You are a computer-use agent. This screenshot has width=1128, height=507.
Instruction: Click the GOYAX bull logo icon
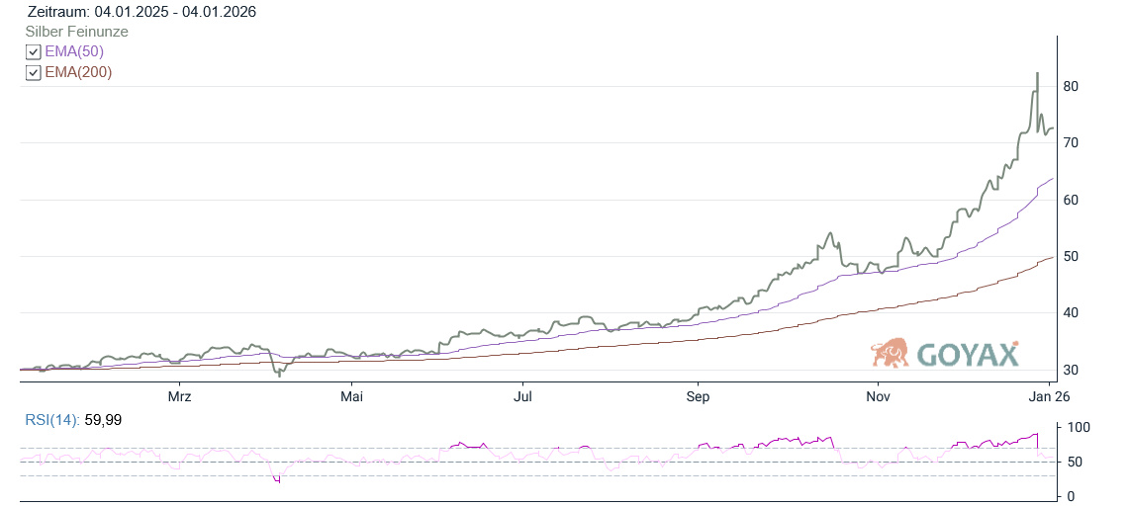pyautogui.click(x=891, y=353)
